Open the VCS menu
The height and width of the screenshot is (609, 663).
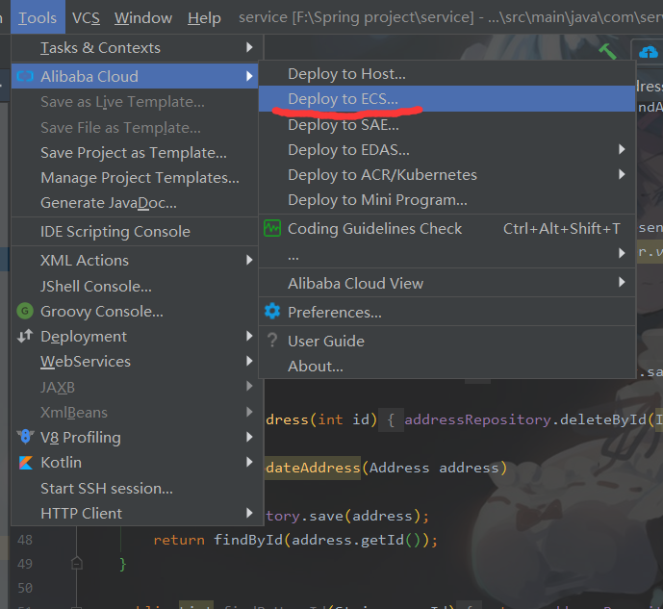[86, 17]
